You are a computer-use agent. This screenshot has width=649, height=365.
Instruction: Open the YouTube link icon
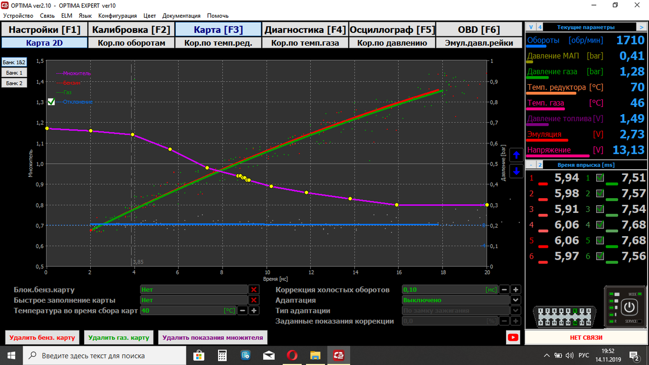point(513,337)
